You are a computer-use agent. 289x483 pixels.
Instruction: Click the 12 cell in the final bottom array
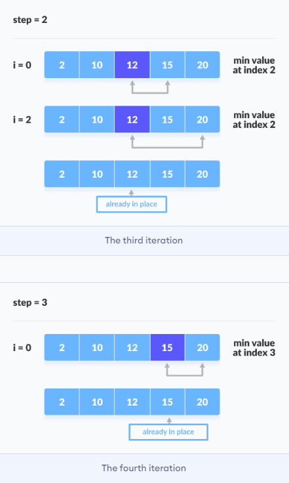132,402
